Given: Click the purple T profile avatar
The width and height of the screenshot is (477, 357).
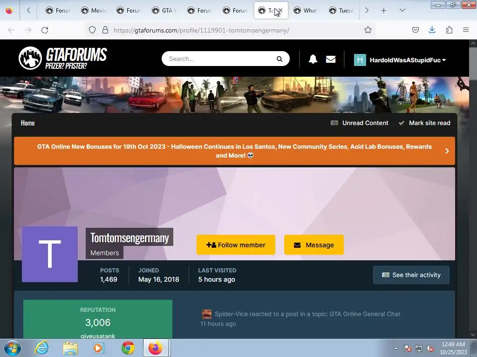Looking at the screenshot, I should click(x=50, y=254).
